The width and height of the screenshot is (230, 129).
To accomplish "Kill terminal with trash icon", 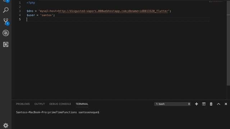I will point(211,104).
